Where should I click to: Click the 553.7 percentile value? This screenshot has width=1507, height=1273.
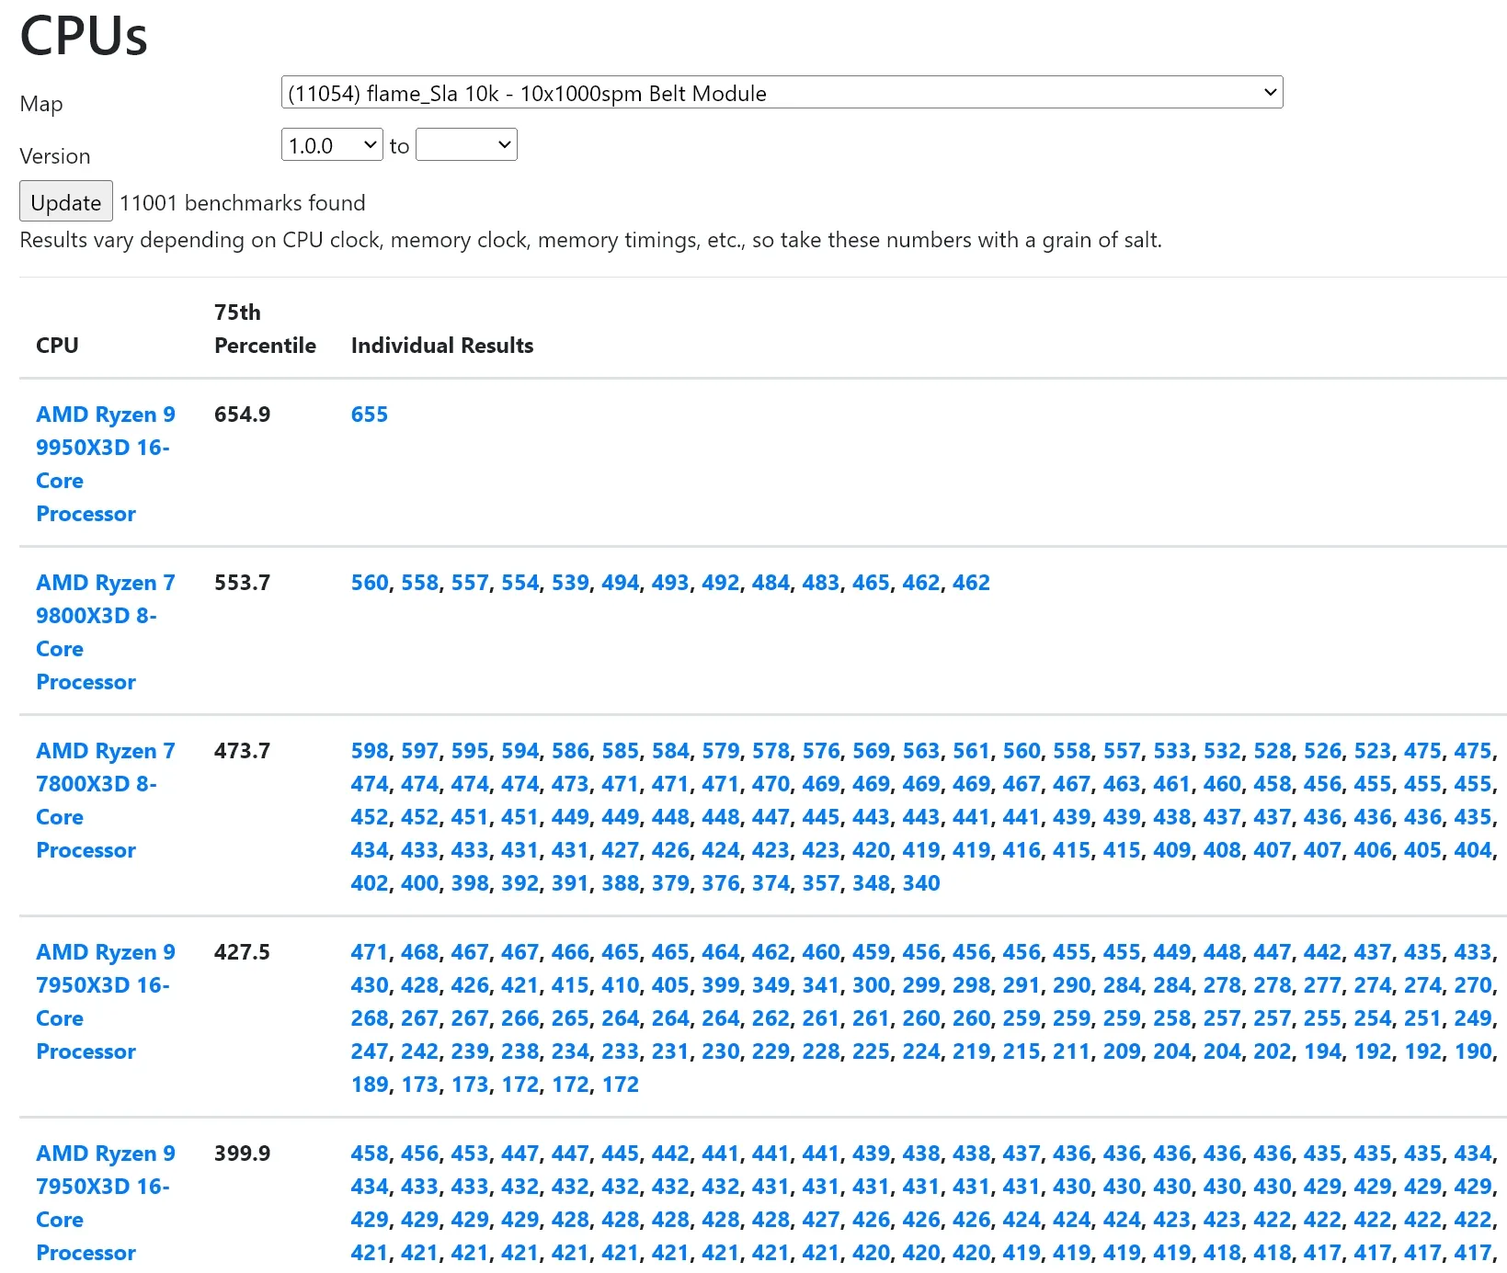tap(242, 583)
